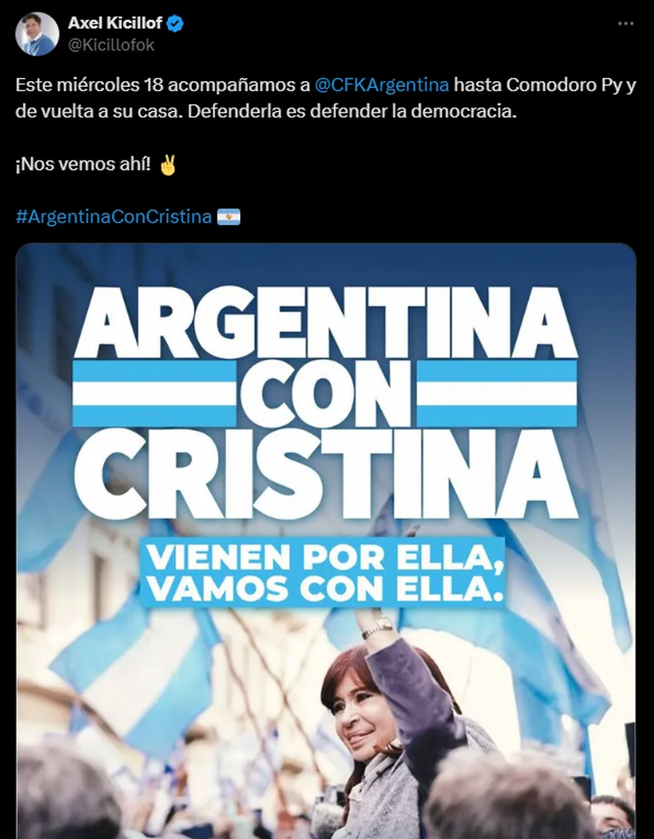Click the left flag stripe graphic
Screen dimensions: 654x839
(x=155, y=393)
